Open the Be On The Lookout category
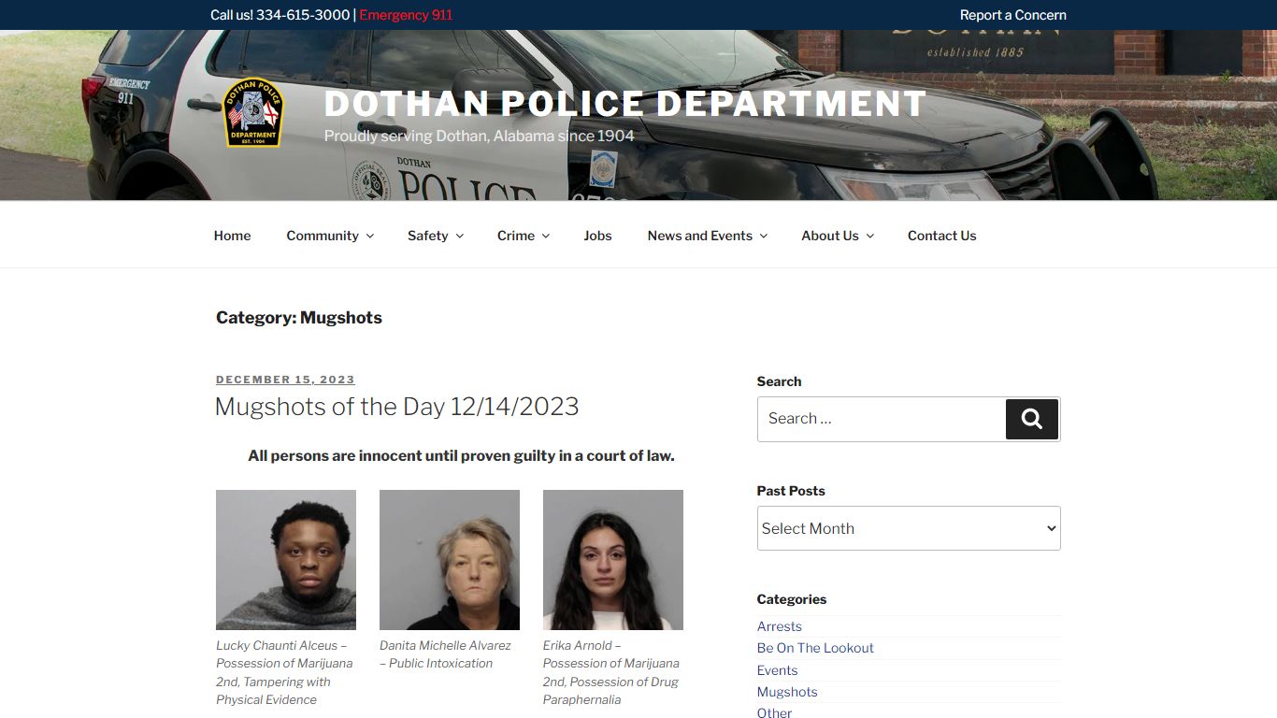1277x718 pixels. click(815, 648)
